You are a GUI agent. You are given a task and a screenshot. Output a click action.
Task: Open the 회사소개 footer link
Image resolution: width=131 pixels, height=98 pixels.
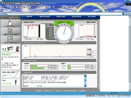58,91
